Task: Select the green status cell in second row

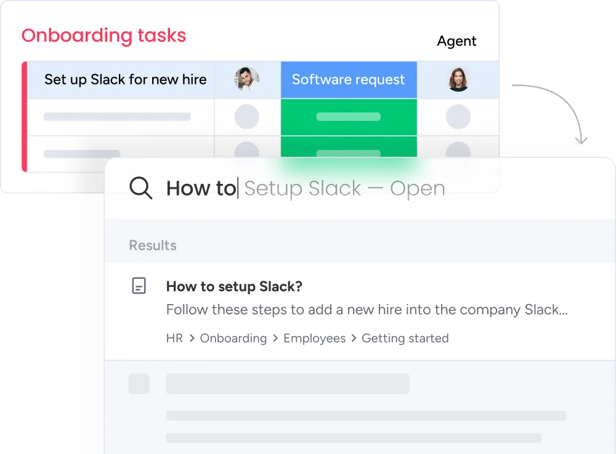Action: pyautogui.click(x=349, y=117)
